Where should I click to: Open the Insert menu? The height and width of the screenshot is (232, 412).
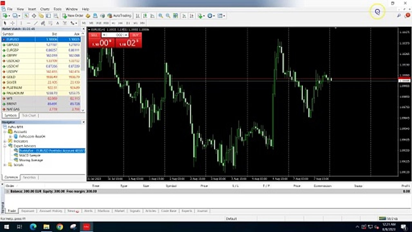click(x=32, y=9)
